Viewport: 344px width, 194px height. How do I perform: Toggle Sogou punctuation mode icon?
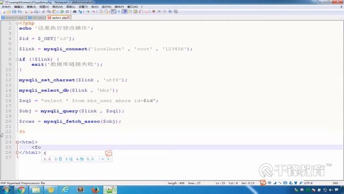(x=280, y=183)
